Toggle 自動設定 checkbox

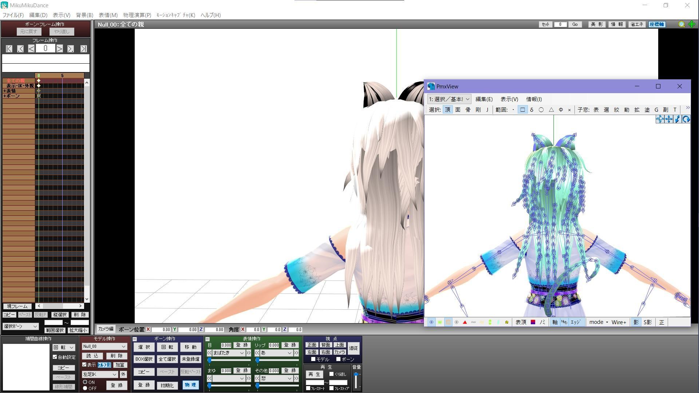click(55, 357)
